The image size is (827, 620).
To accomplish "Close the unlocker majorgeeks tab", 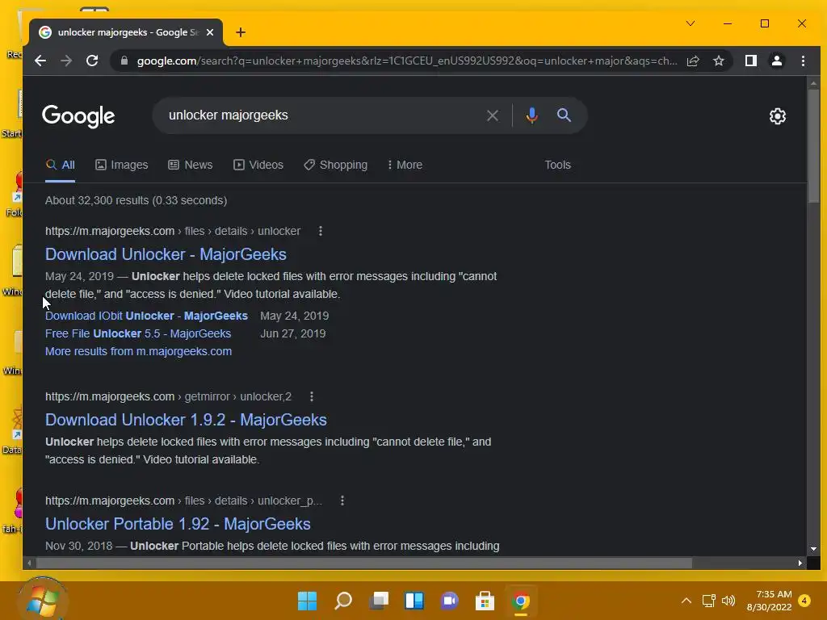I will coord(210,32).
